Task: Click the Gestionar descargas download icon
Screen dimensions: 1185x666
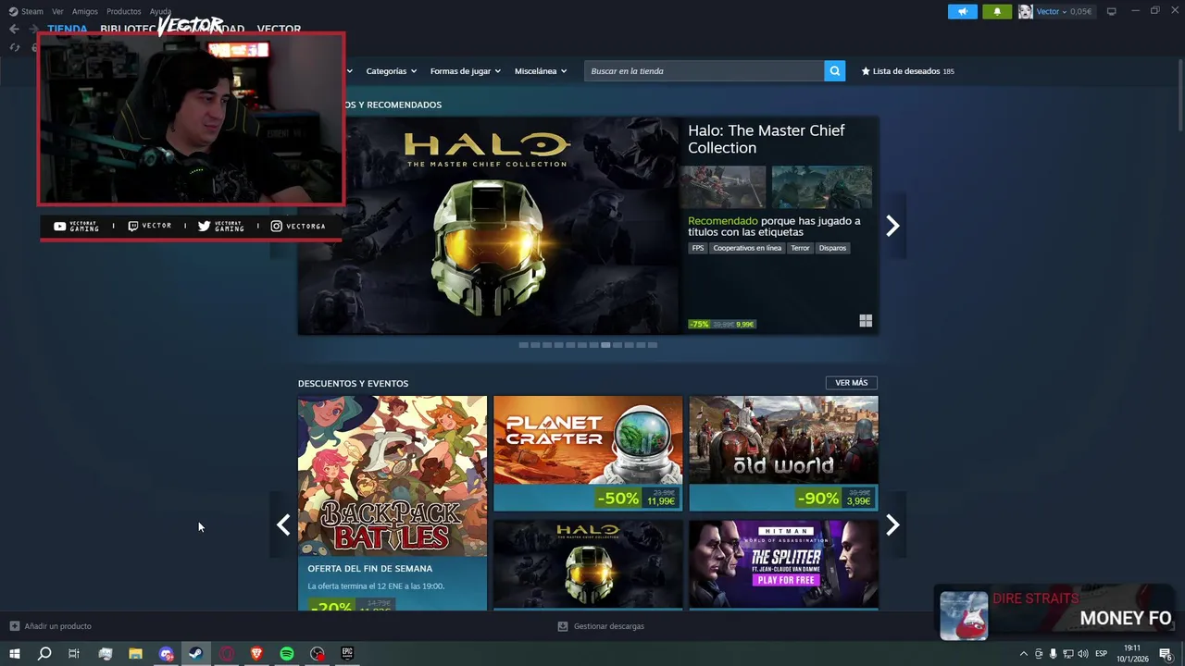Action: pos(562,626)
